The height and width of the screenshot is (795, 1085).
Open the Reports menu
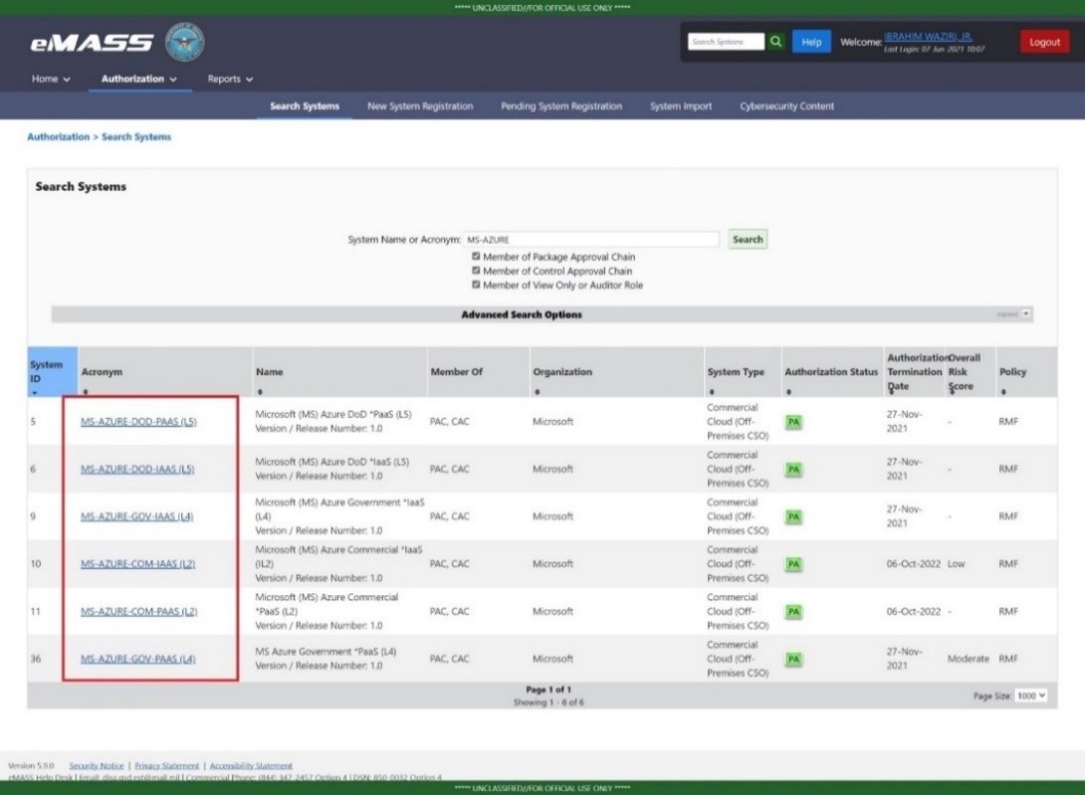point(230,79)
